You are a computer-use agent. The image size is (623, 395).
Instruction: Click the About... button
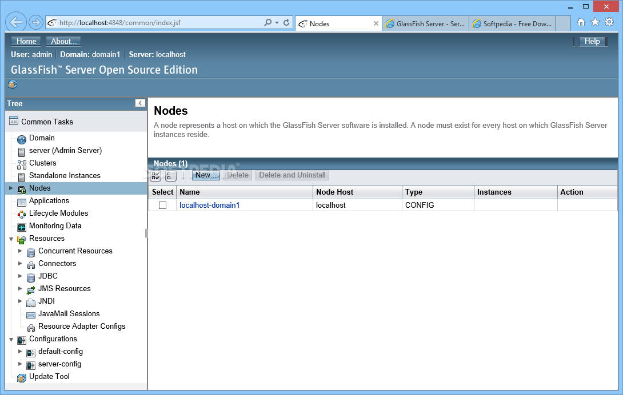click(x=63, y=41)
